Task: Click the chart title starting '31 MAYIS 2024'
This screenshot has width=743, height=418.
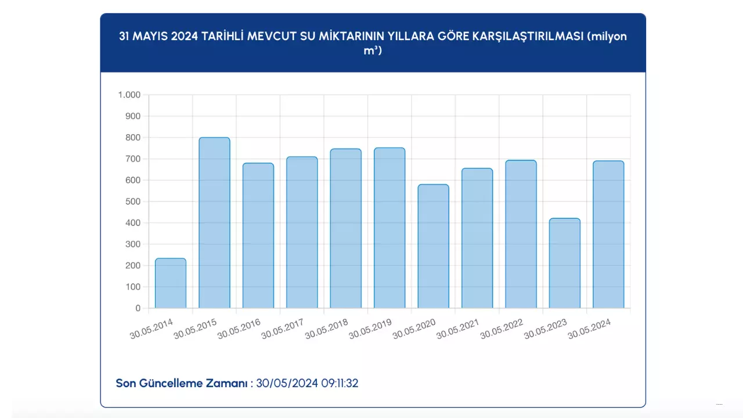Action: pos(373,43)
